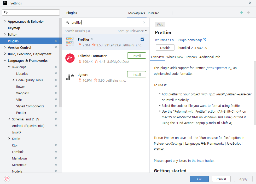The height and width of the screenshot is (184, 256).
Task: Expand the Kotlin tree node
Action: coord(9,138)
